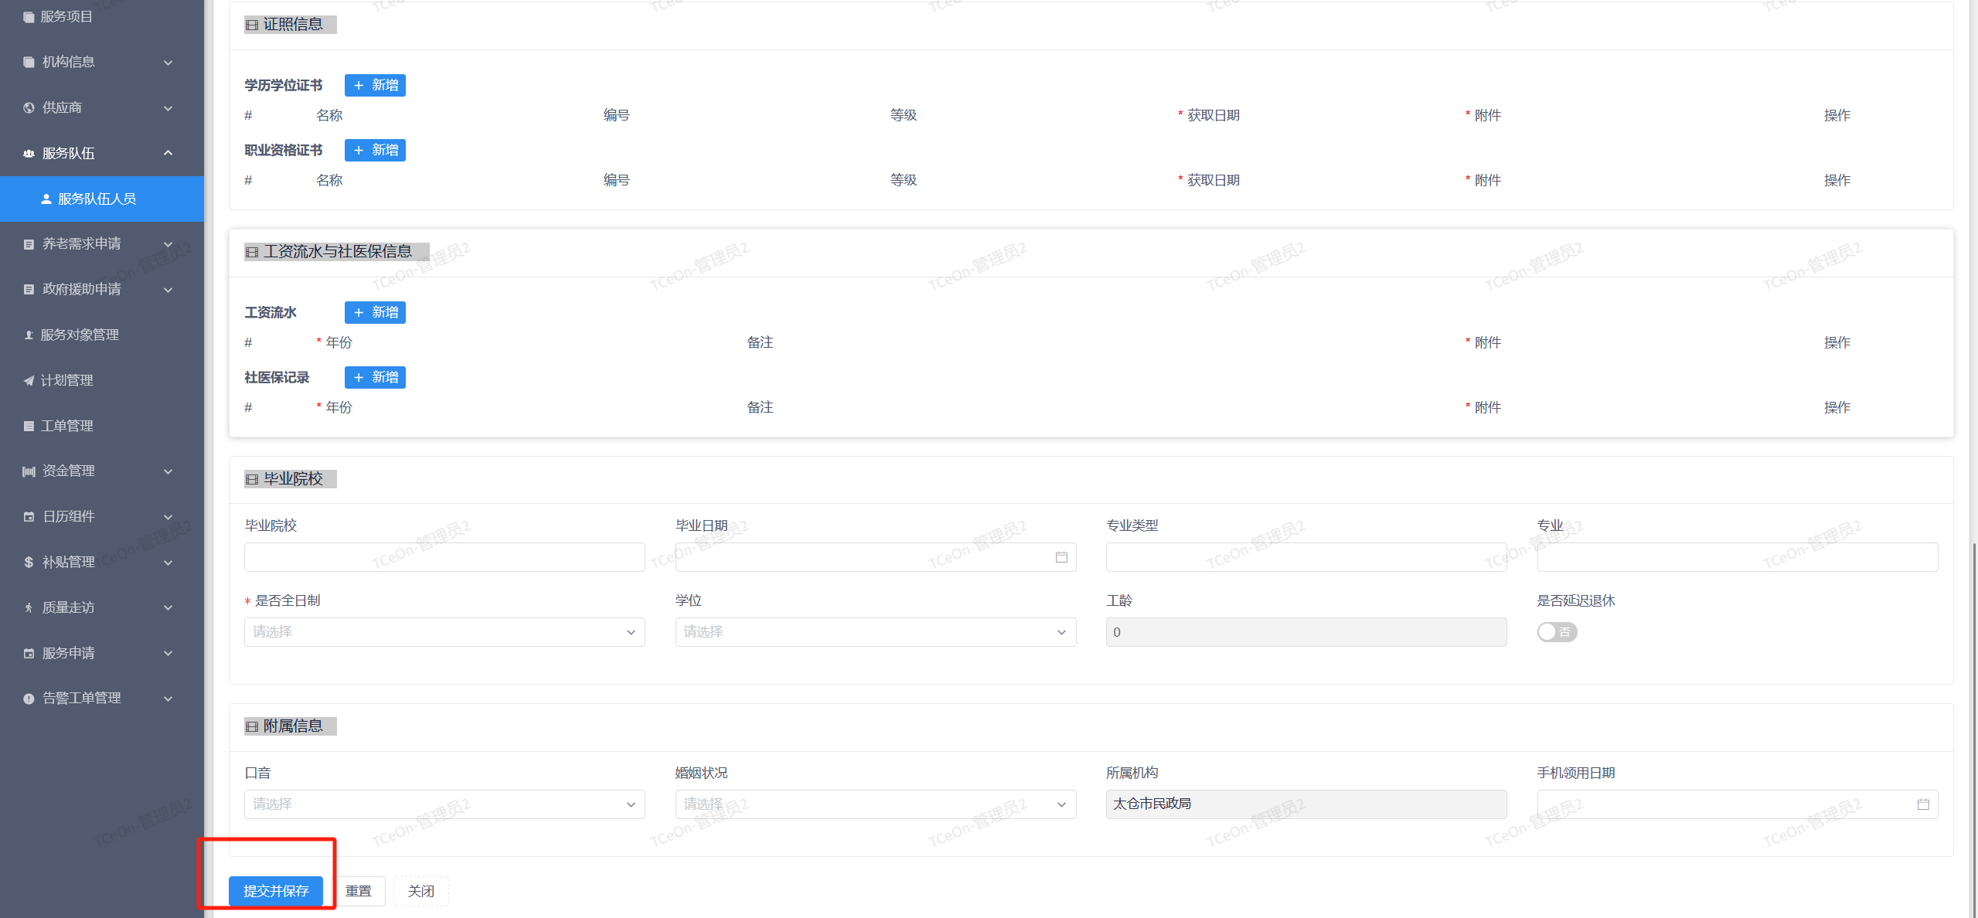The image size is (1978, 918).
Task: Click the 证照信息 section header icon
Action: [252, 25]
